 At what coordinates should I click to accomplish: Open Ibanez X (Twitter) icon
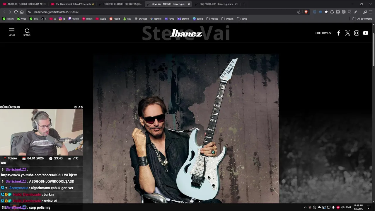click(x=347, y=33)
